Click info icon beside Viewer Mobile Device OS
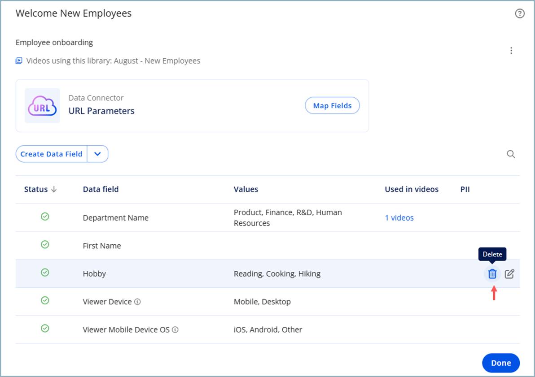Viewport: 535px width, 377px height. pos(175,329)
